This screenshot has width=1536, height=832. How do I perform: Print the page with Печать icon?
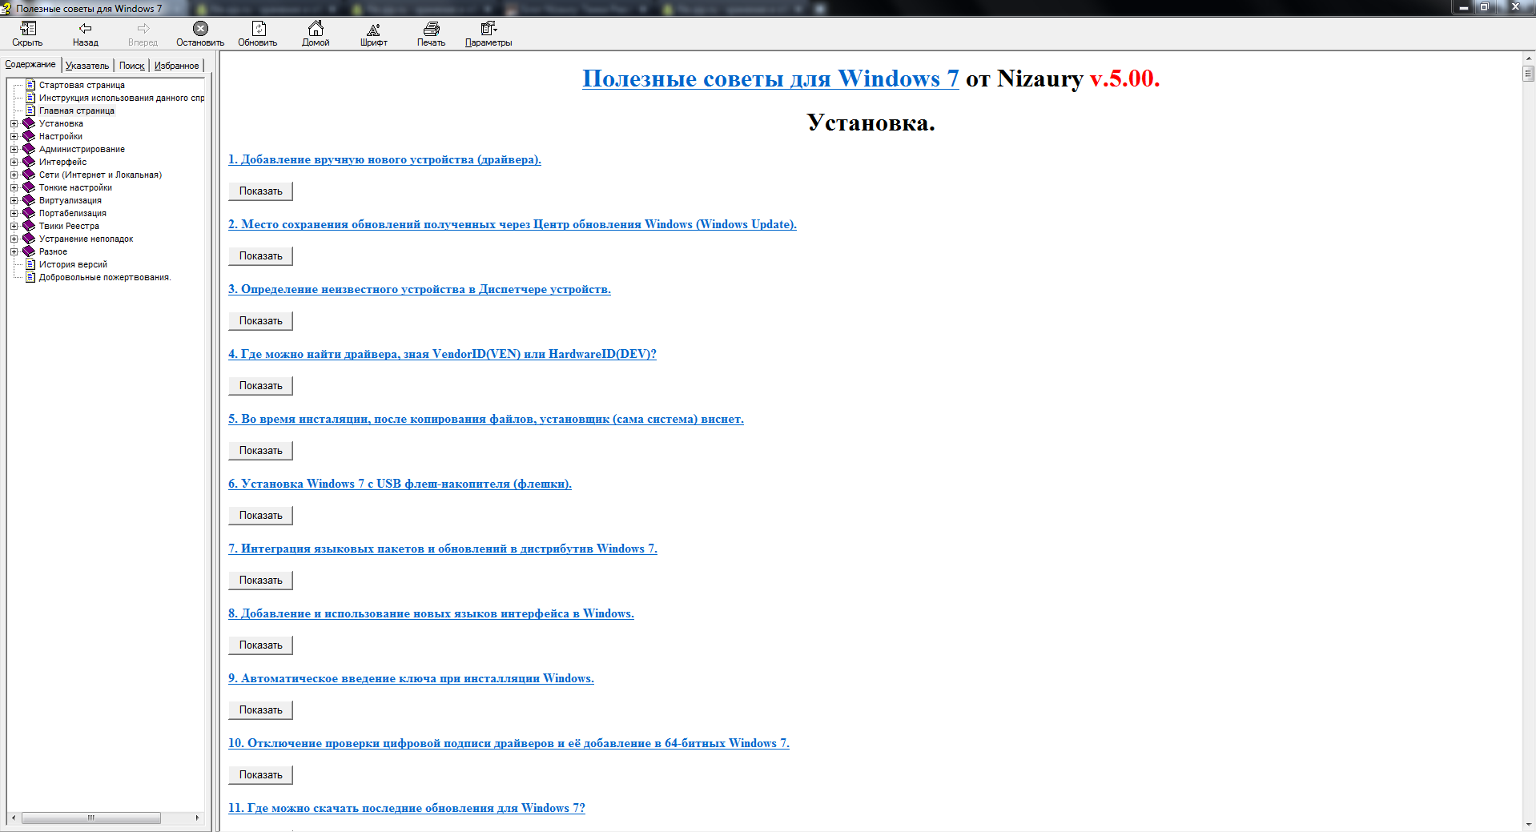click(x=431, y=29)
